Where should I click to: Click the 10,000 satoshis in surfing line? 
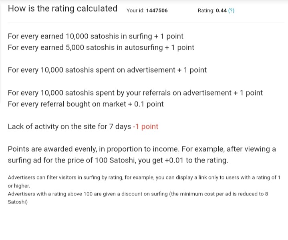[x=95, y=36]
